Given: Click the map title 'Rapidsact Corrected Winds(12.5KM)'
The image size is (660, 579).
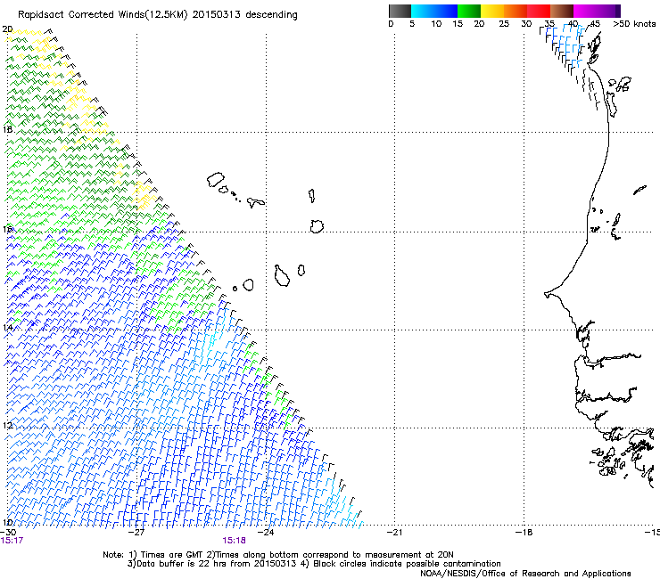Looking at the screenshot, I should coord(103,15).
